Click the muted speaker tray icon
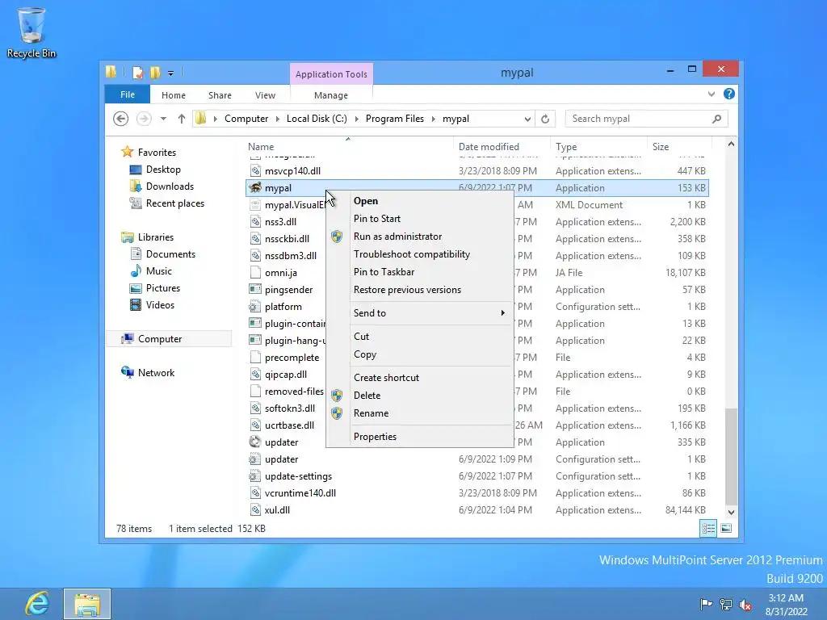The height and width of the screenshot is (620, 827). click(x=745, y=604)
